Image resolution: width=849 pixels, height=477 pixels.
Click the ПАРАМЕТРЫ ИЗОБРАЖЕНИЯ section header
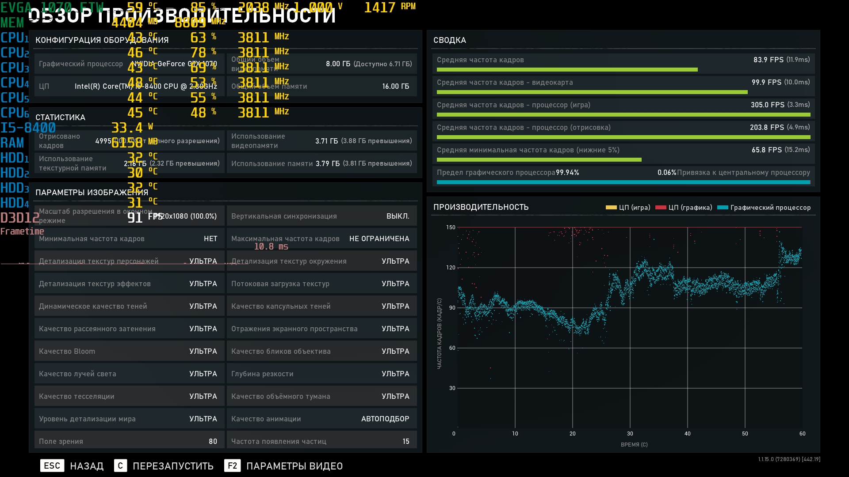click(x=92, y=193)
